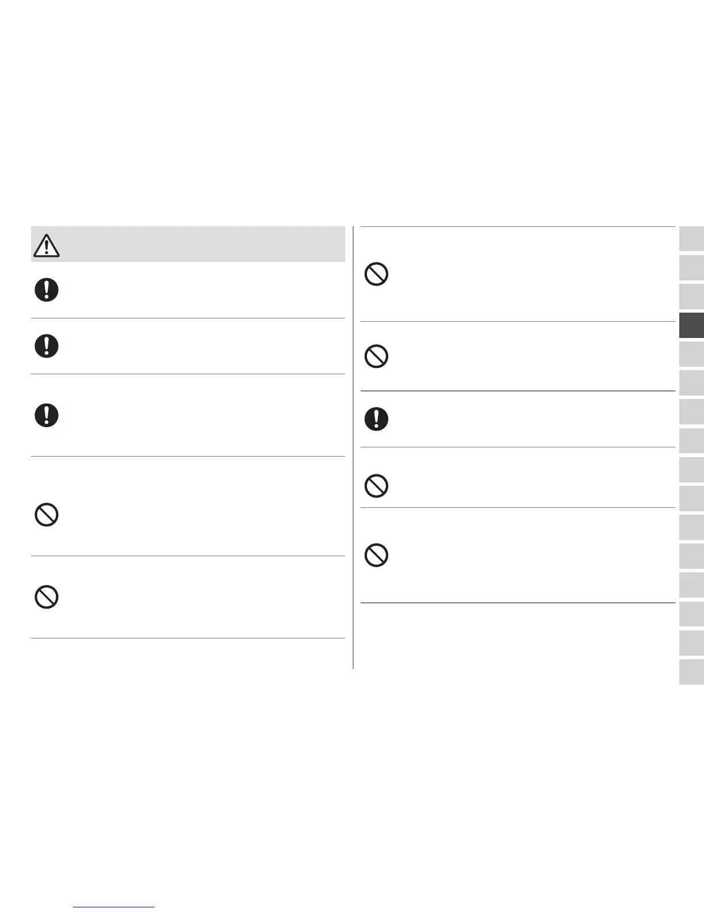Viewport: 704px width, 912px height.
Task: Select the second side tab from the top
Action: pos(691,268)
